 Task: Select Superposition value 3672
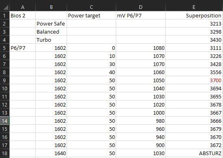(x=194, y=145)
